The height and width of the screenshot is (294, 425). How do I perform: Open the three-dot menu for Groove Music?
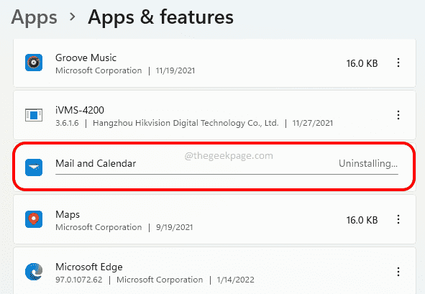pyautogui.click(x=398, y=63)
